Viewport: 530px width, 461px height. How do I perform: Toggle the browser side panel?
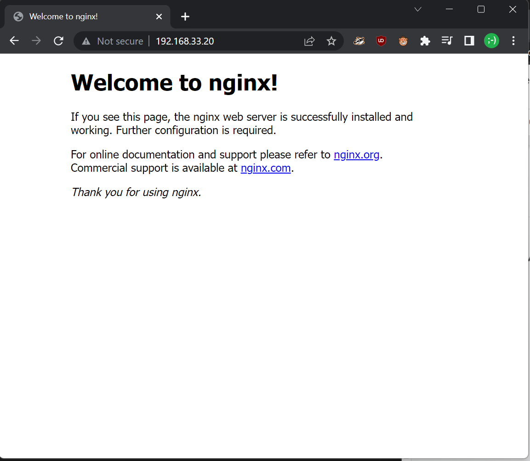[469, 41]
